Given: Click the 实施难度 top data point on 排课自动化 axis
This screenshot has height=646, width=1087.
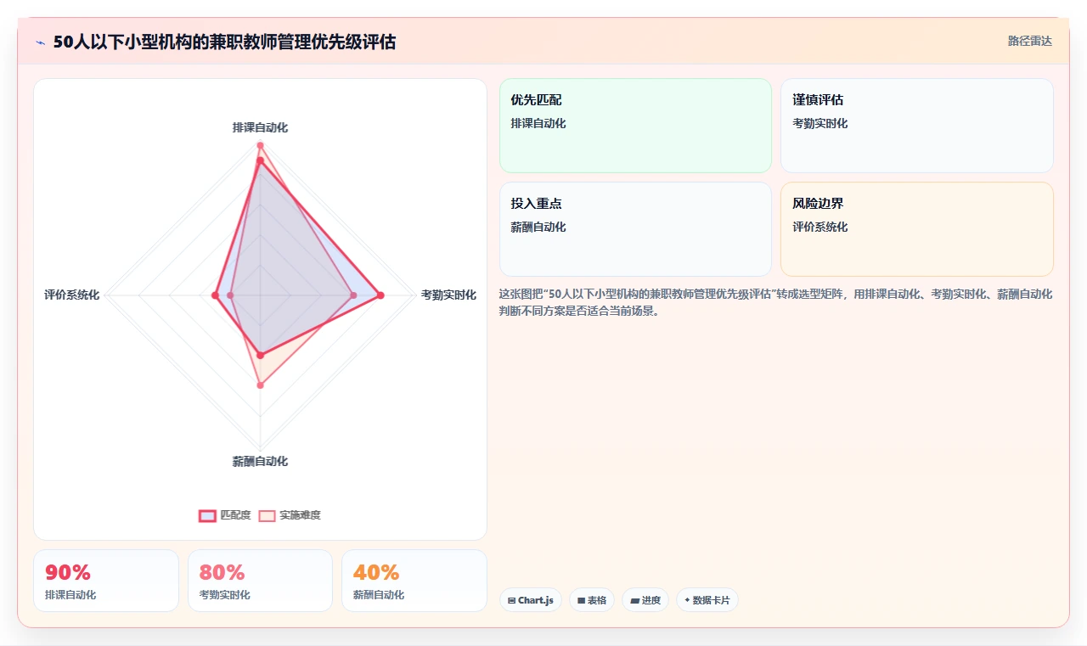Looking at the screenshot, I should pyautogui.click(x=260, y=145).
